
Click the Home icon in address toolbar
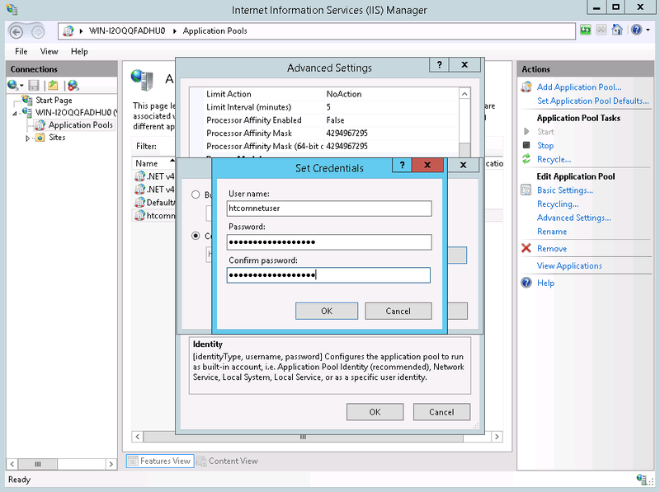pos(616,30)
